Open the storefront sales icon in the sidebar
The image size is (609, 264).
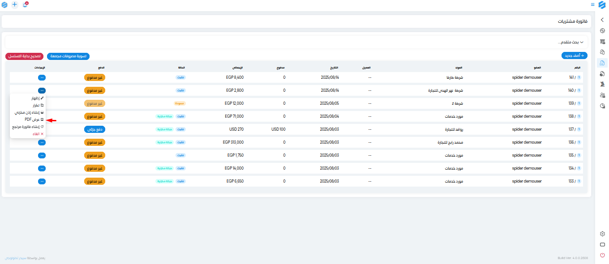[602, 42]
